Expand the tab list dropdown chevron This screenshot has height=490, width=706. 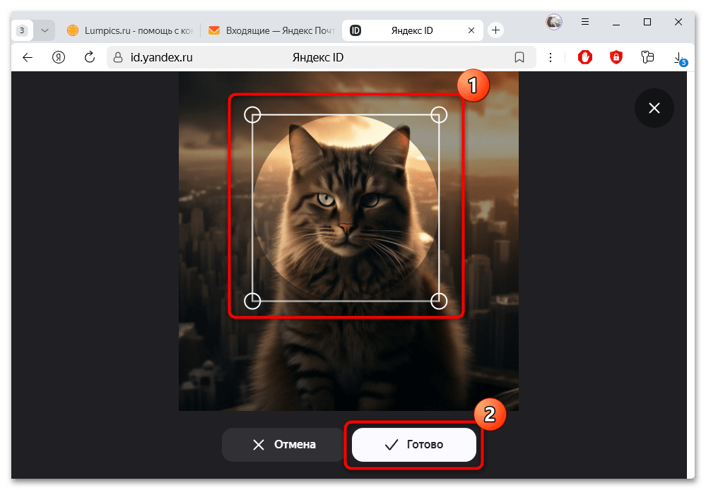(x=45, y=30)
